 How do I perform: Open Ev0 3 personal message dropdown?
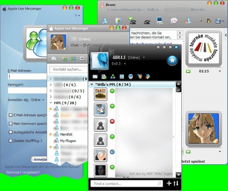click(x=125, y=64)
